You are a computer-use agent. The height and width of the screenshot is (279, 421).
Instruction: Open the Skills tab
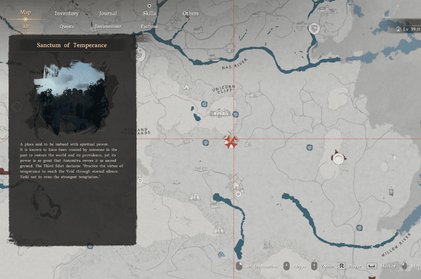149,13
